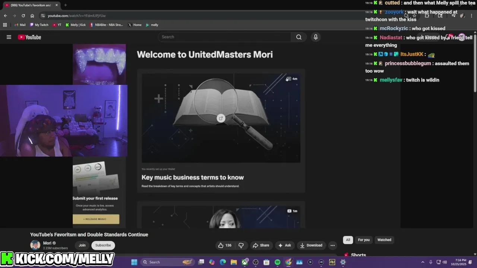Screen dimensions: 477x268
Task: Show hidden system tray icons
Action: pyautogui.click(x=423, y=262)
